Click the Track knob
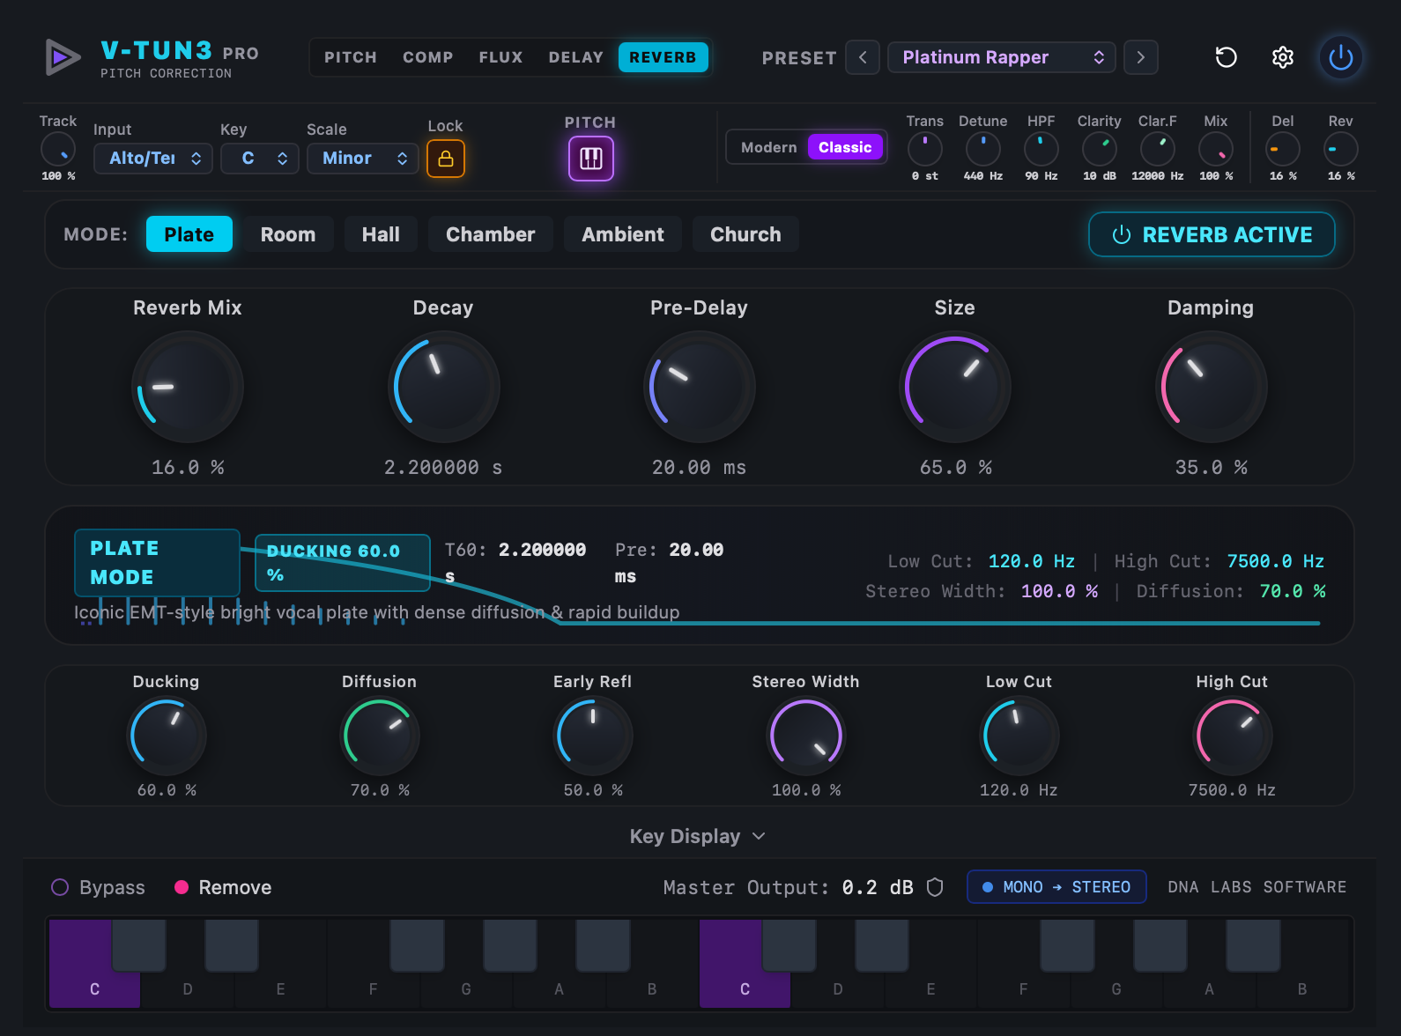 tap(58, 149)
